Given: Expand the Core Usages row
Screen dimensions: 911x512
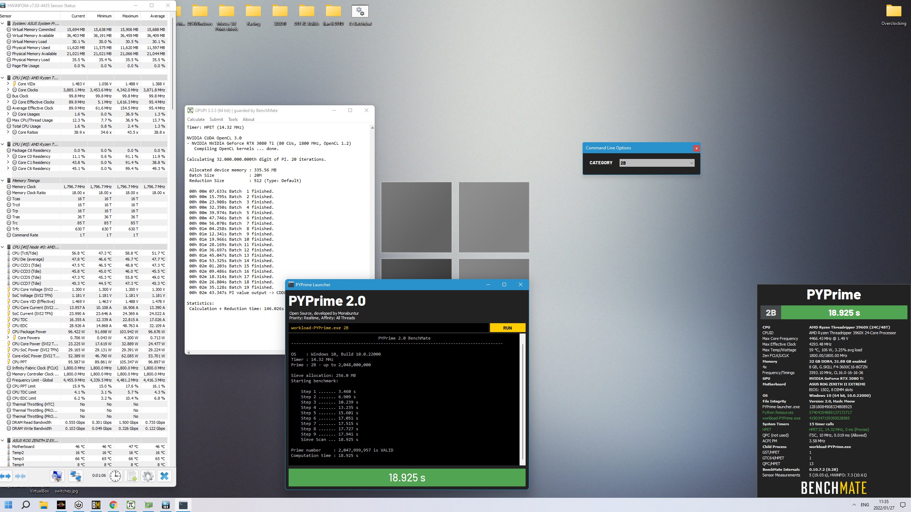Looking at the screenshot, I should pos(8,114).
